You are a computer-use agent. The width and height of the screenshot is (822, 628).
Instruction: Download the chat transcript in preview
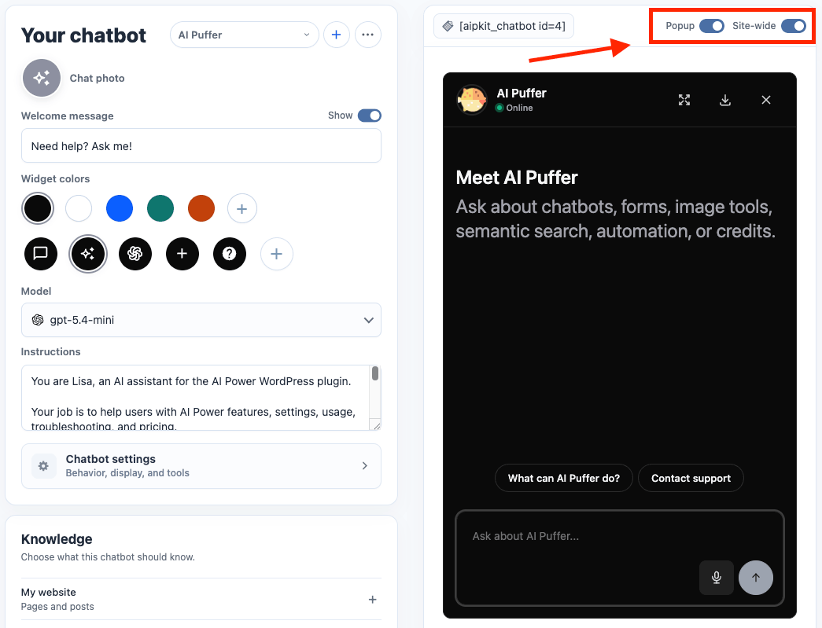pos(725,100)
